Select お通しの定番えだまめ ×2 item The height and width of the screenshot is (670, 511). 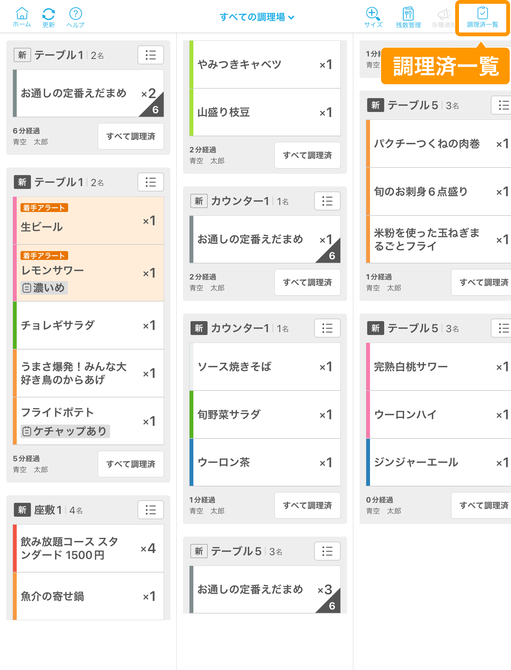pos(88,93)
